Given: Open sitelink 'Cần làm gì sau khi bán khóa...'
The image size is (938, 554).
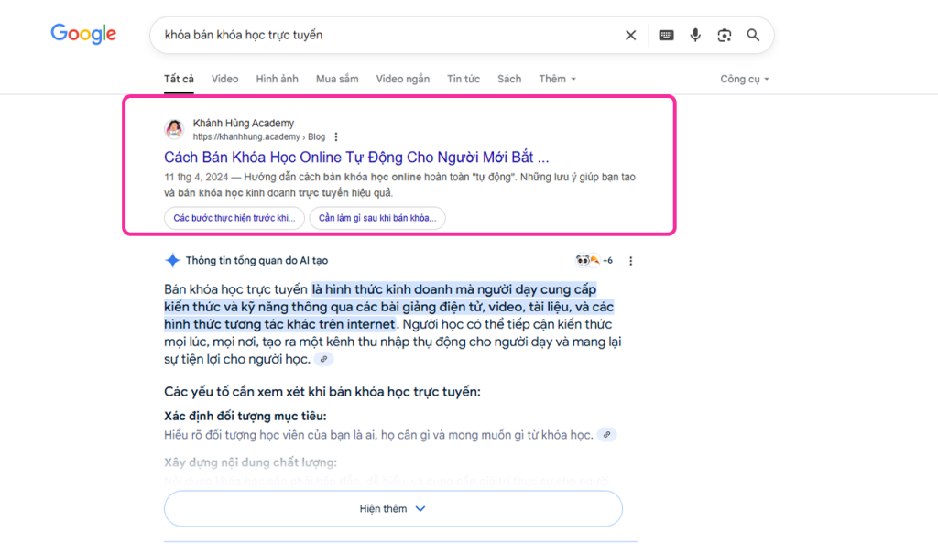Looking at the screenshot, I should pyautogui.click(x=377, y=218).
